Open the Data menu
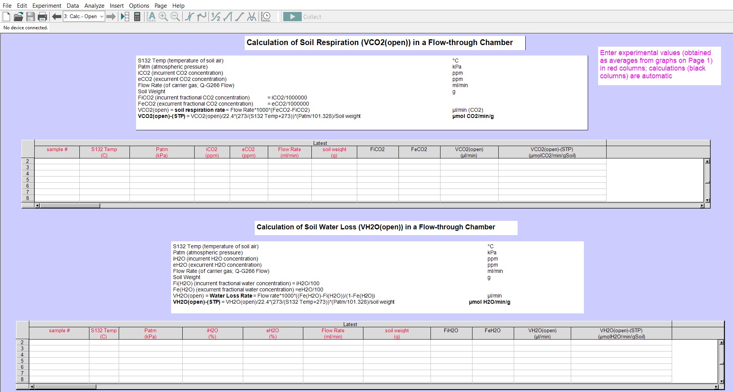 72,5
